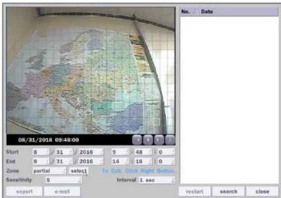Click the restart button

[x=194, y=192]
